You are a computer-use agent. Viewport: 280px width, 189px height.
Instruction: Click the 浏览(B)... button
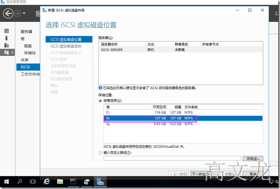pyautogui.click(x=253, y=158)
